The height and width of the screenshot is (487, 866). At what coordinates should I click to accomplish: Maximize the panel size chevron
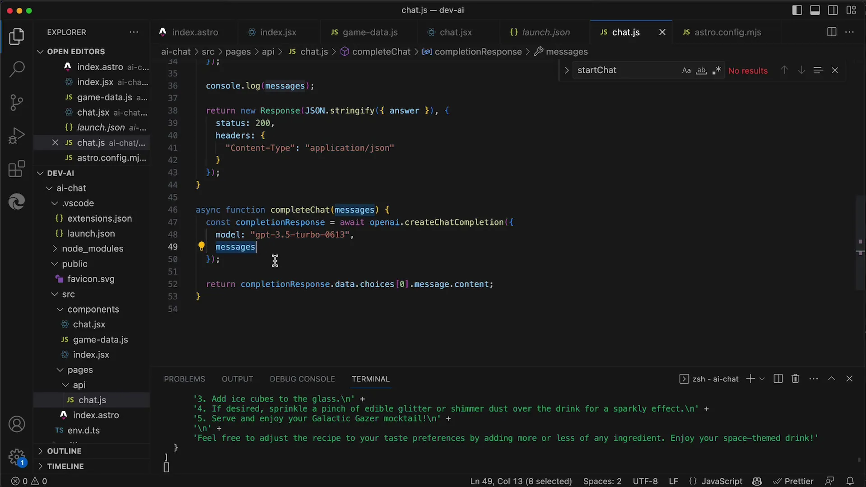tap(831, 379)
